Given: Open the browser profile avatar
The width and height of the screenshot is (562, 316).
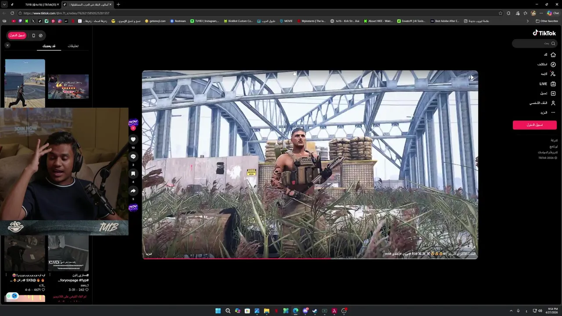Looking at the screenshot, I should (533, 13).
